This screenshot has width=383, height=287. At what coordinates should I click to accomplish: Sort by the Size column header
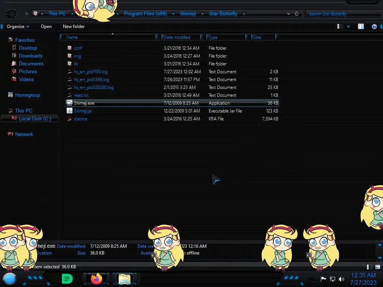coord(264,37)
